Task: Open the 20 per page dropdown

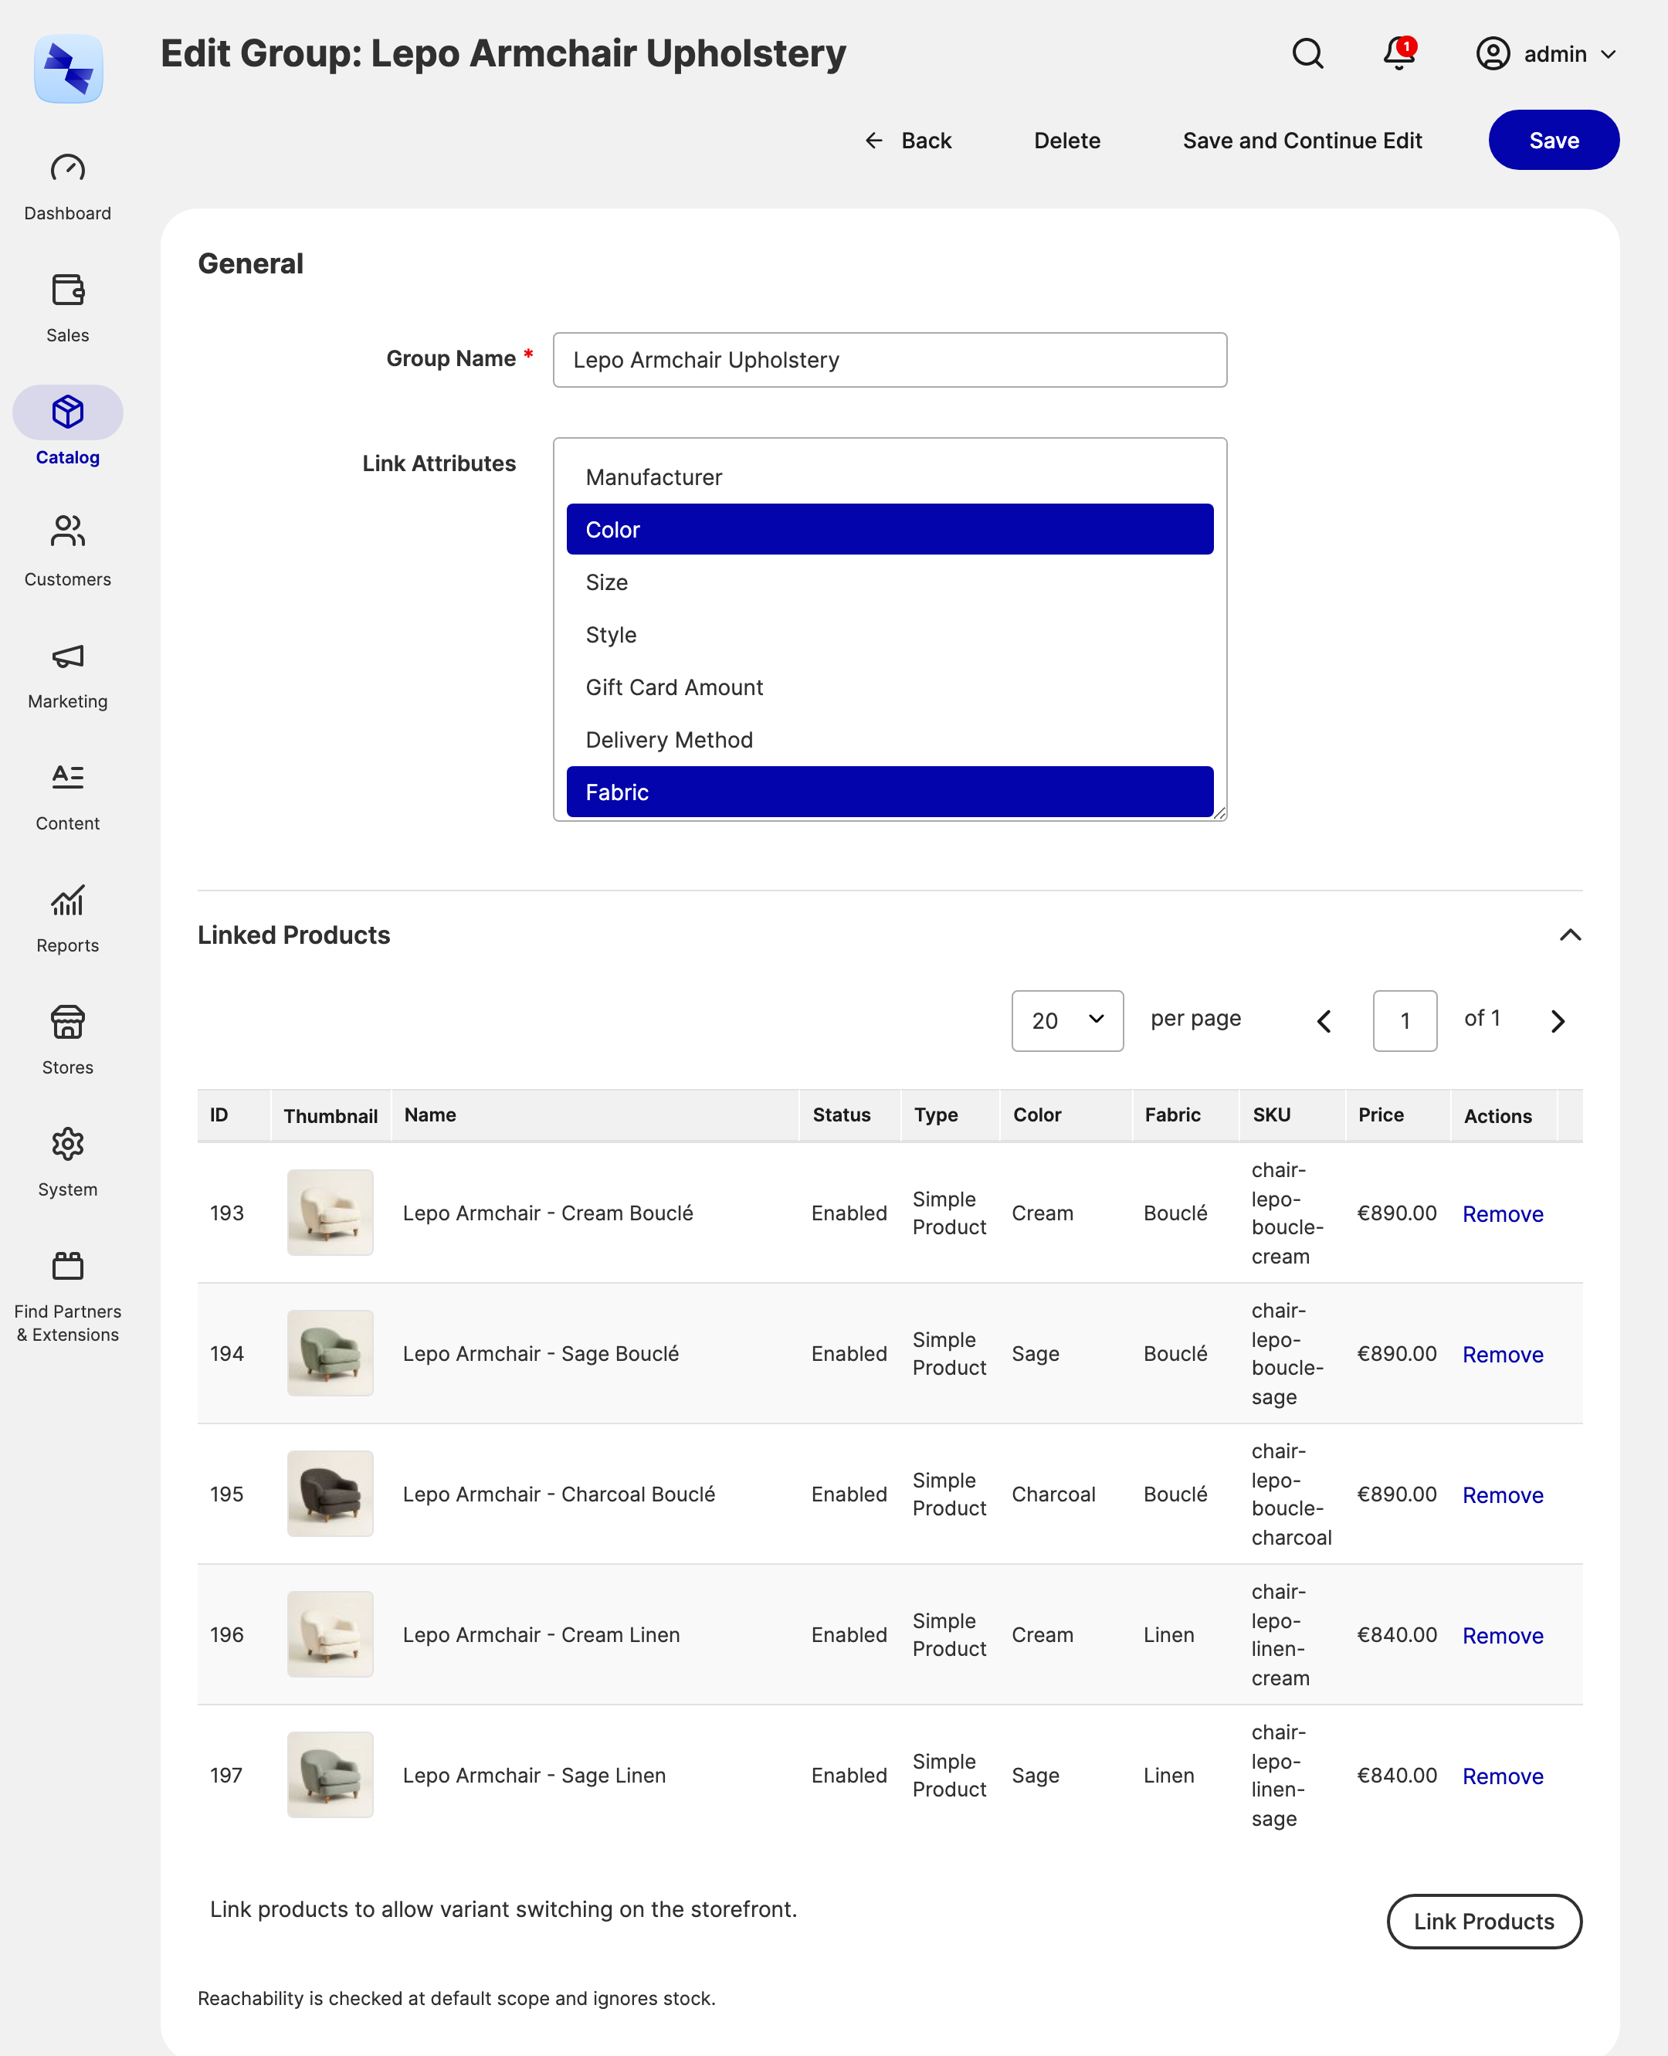Action: coord(1067,1020)
